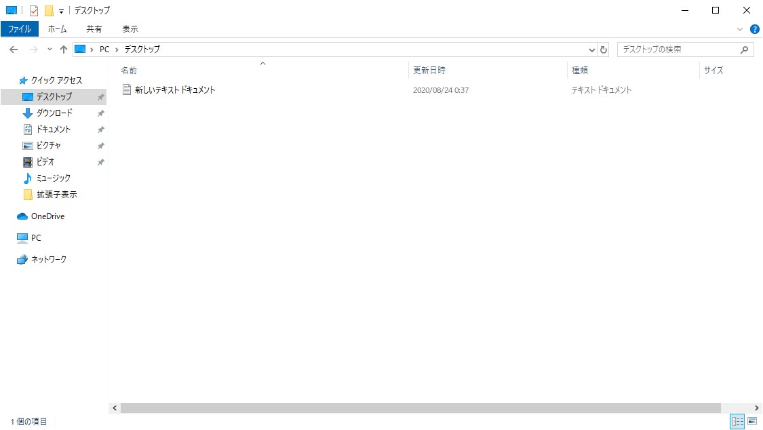The height and width of the screenshot is (430, 763).
Task: Go up to the parent folder
Action: tap(63, 49)
